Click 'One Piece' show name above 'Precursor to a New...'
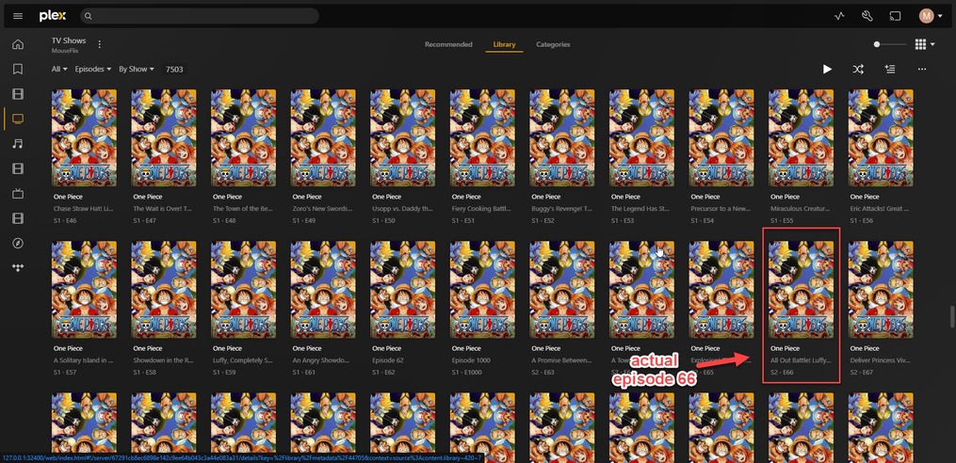Image resolution: width=956 pixels, height=463 pixels. click(x=705, y=197)
